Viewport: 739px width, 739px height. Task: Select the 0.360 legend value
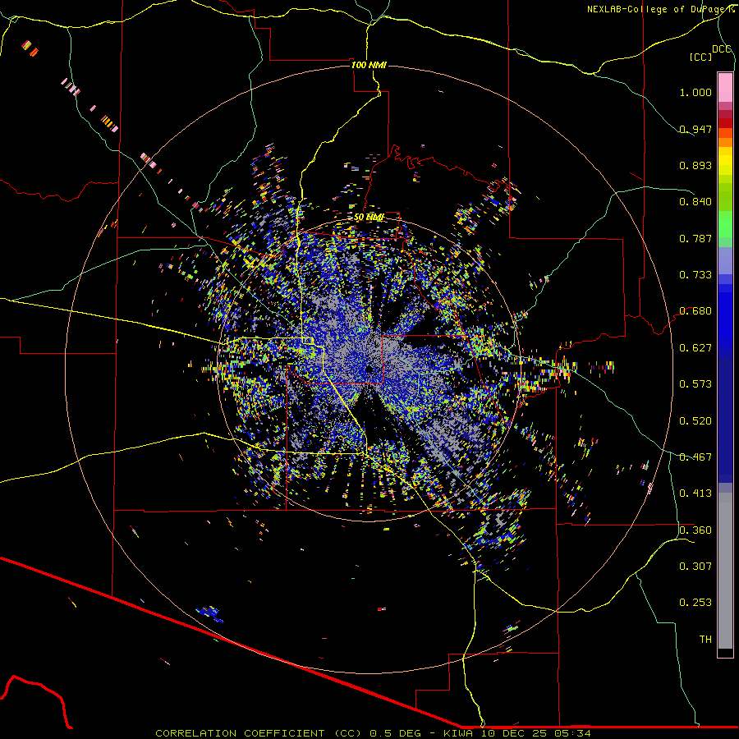[695, 530]
